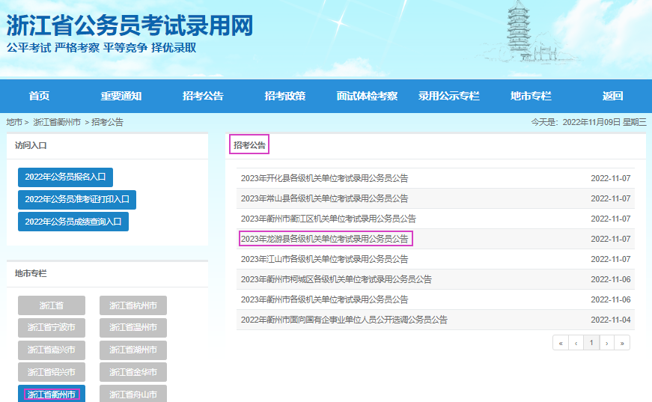Click the 2022年公务员报名入口 button
The image size is (652, 402).
point(65,177)
